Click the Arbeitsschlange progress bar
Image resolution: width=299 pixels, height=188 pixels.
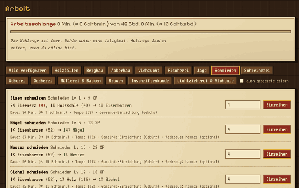151,32
